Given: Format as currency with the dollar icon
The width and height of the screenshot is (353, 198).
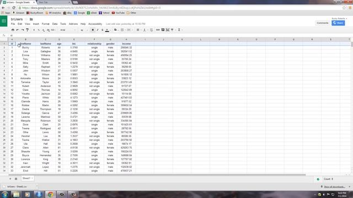Looking at the screenshot, I should point(34,30).
